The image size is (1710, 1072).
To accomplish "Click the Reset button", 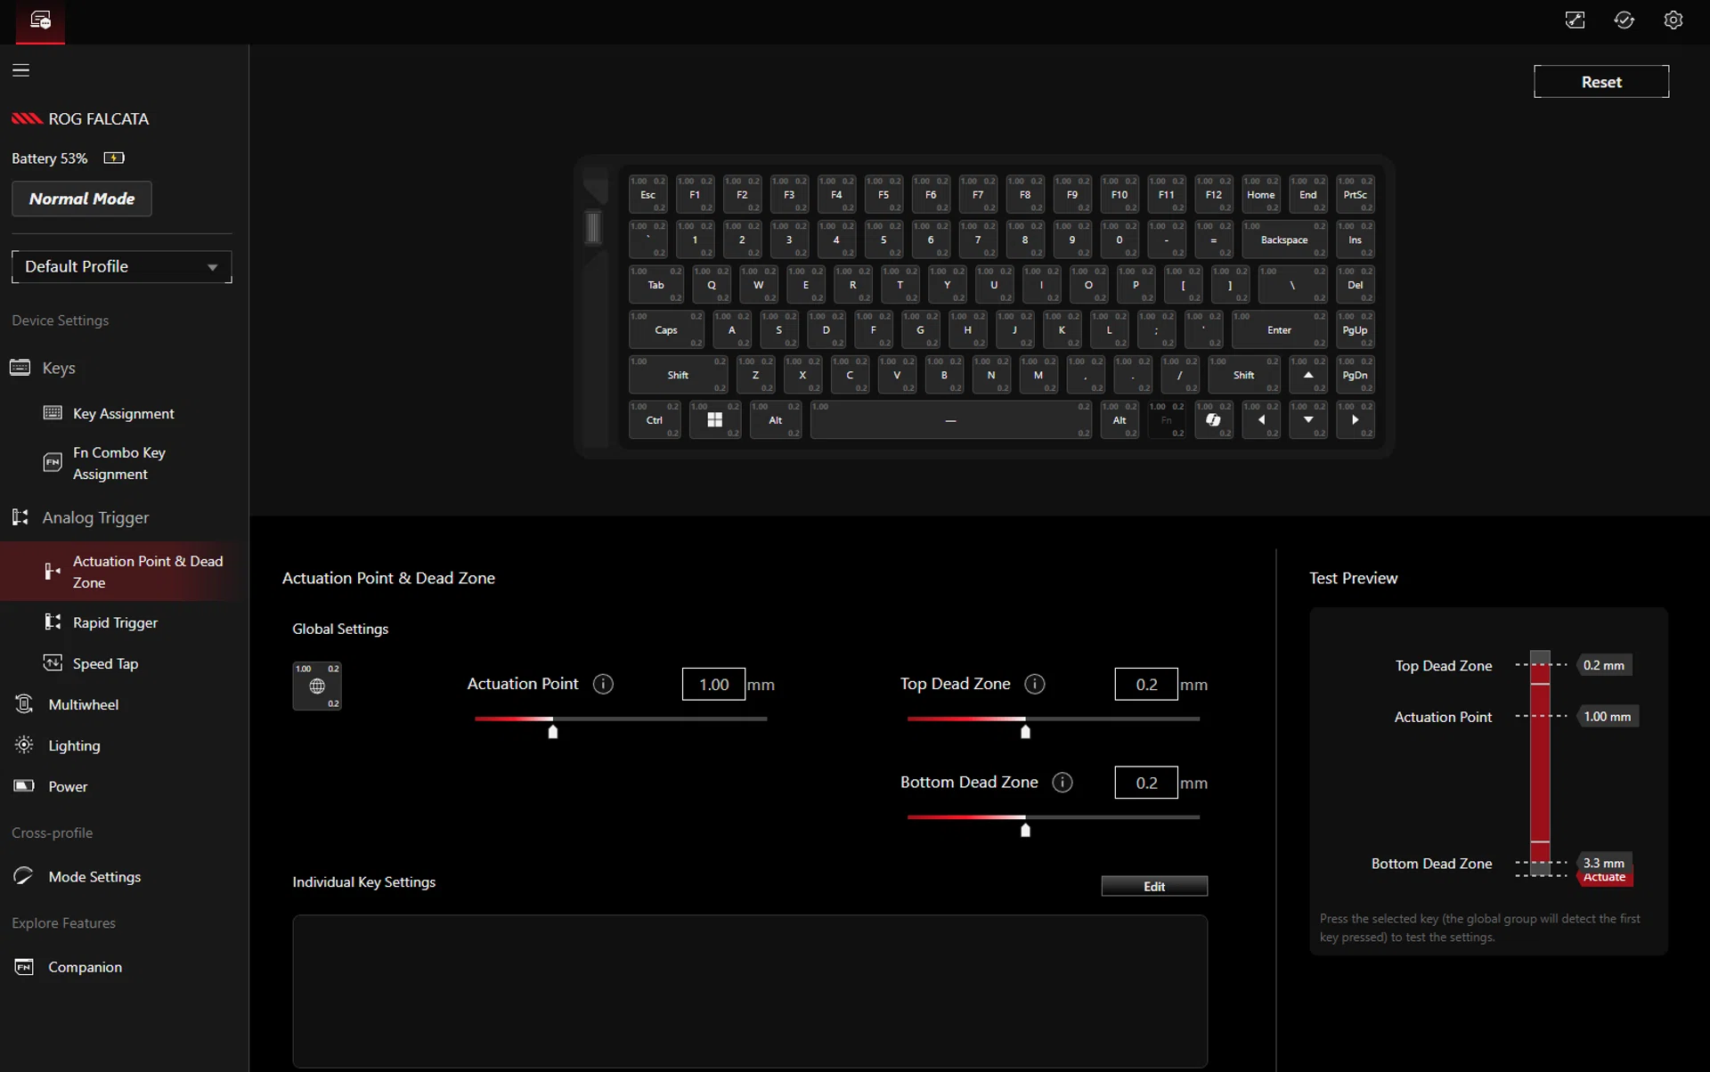I will (1600, 82).
